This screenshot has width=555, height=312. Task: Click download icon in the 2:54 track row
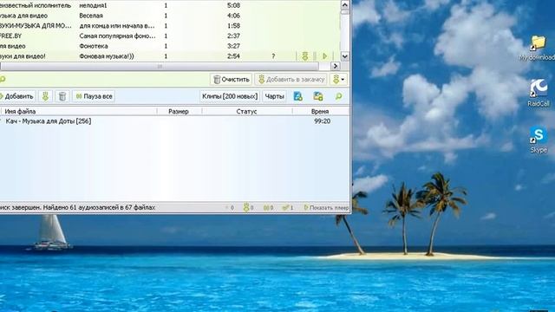point(304,55)
